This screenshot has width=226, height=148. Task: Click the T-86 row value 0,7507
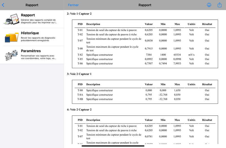[149, 63]
